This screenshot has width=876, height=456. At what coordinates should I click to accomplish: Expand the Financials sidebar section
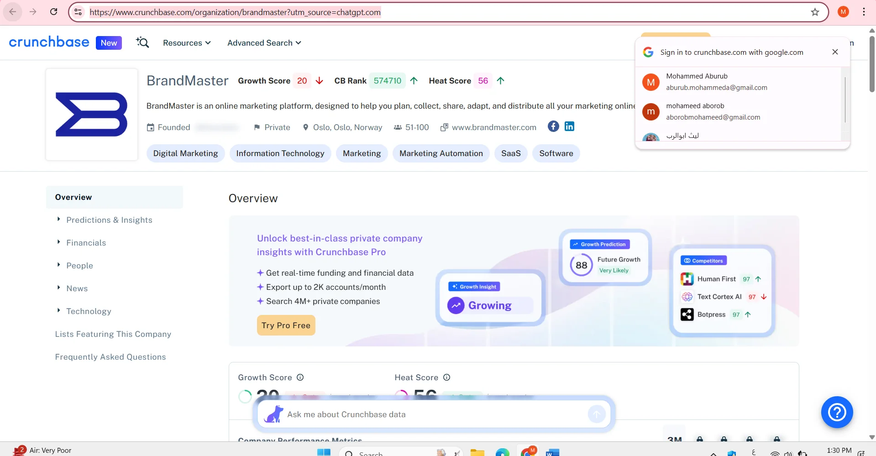pos(86,243)
